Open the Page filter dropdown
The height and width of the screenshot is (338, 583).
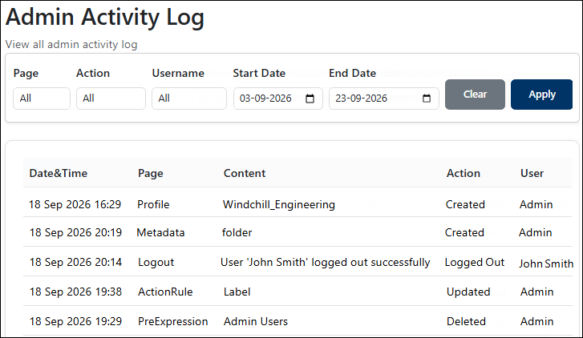point(42,99)
